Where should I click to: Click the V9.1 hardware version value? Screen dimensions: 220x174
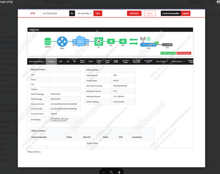click(x=115, y=91)
